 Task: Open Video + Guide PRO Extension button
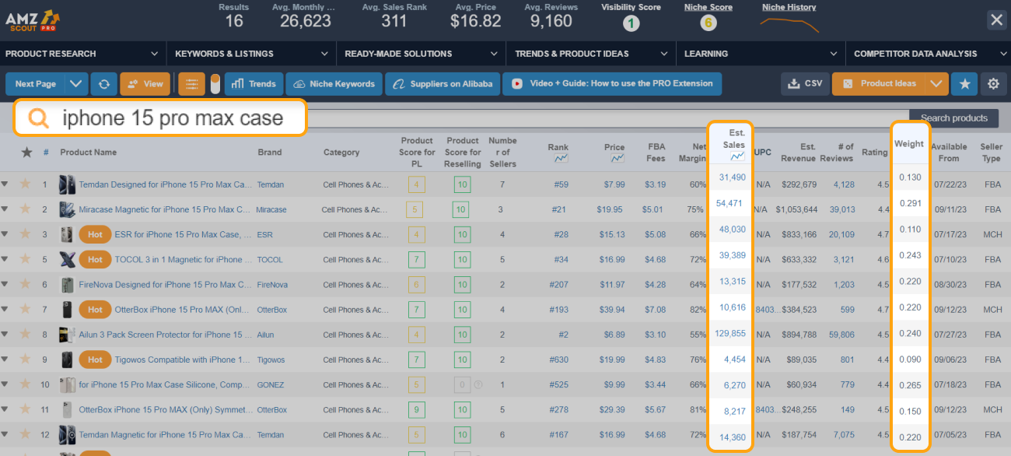612,84
